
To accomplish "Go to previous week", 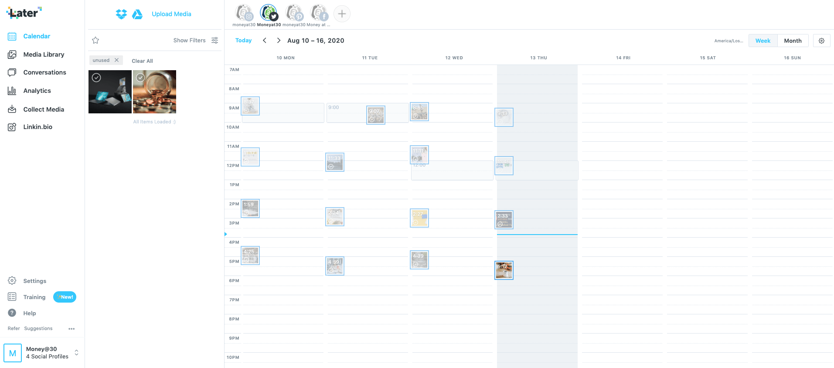I will [264, 40].
